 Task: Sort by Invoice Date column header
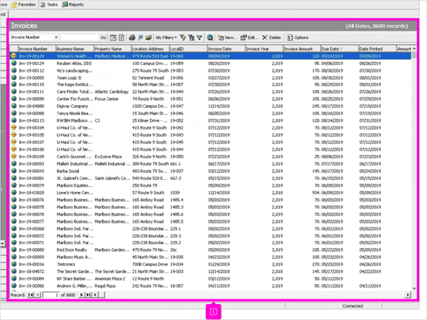[226, 48]
